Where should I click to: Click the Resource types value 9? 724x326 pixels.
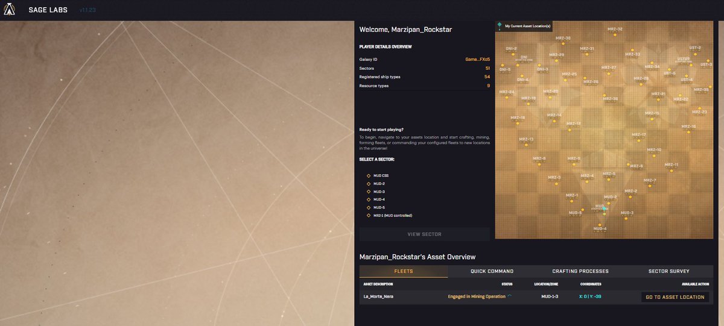(489, 86)
